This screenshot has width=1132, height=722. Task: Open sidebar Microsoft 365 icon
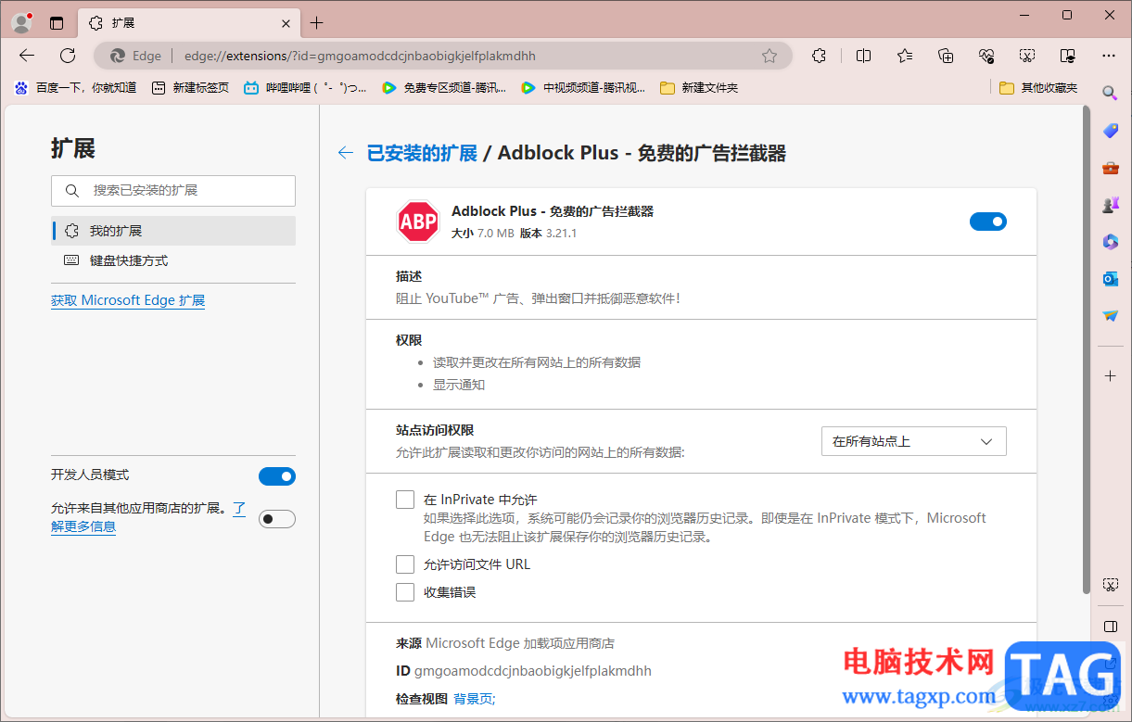(x=1110, y=242)
